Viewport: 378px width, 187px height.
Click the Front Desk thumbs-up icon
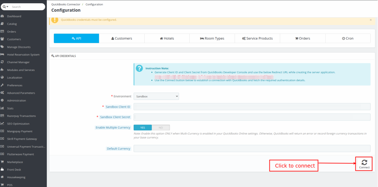(x=2, y=169)
